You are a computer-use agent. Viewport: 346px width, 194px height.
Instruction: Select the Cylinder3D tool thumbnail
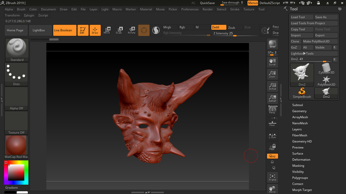[326, 69]
